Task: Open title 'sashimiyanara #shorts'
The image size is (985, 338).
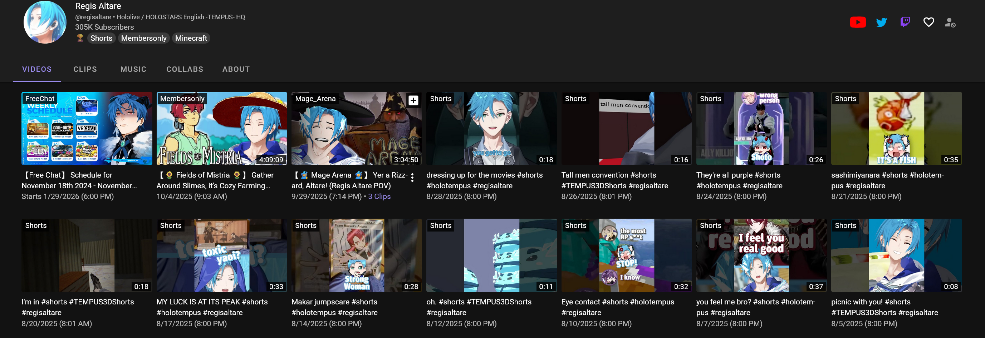Action: (x=887, y=180)
